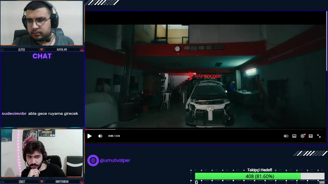Click the Umut webcam feed

pos(42,153)
